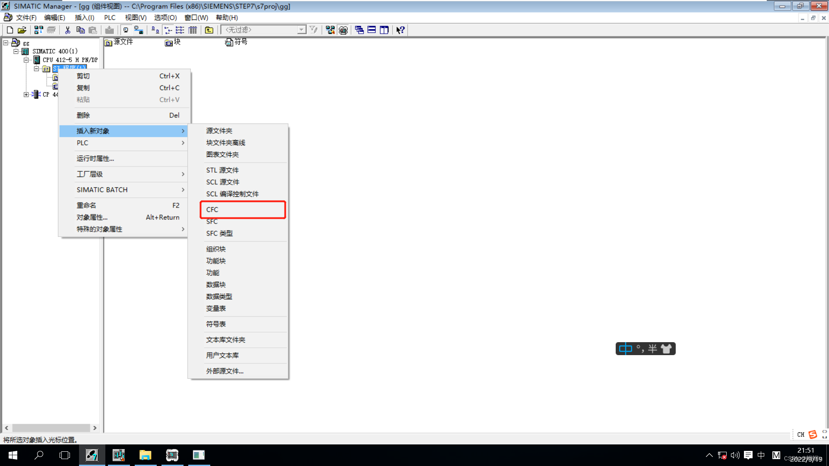Switch to Details view icon

[x=193, y=30]
